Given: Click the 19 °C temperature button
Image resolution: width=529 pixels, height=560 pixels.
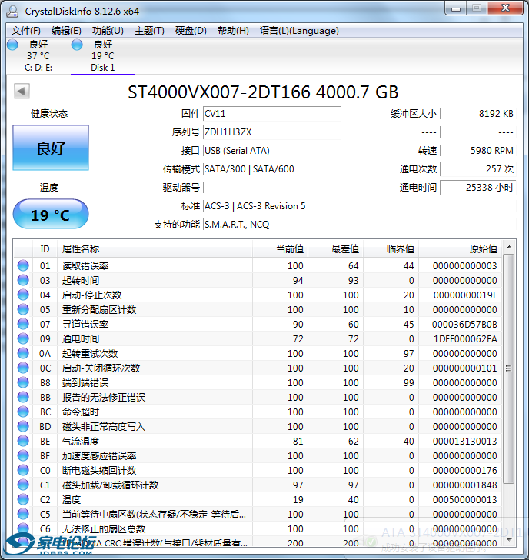Looking at the screenshot, I should pyautogui.click(x=51, y=215).
